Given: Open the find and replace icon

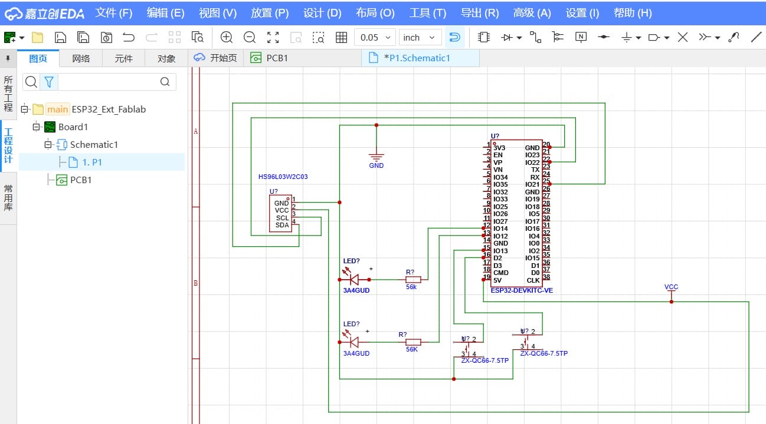Looking at the screenshot, I should (198, 38).
